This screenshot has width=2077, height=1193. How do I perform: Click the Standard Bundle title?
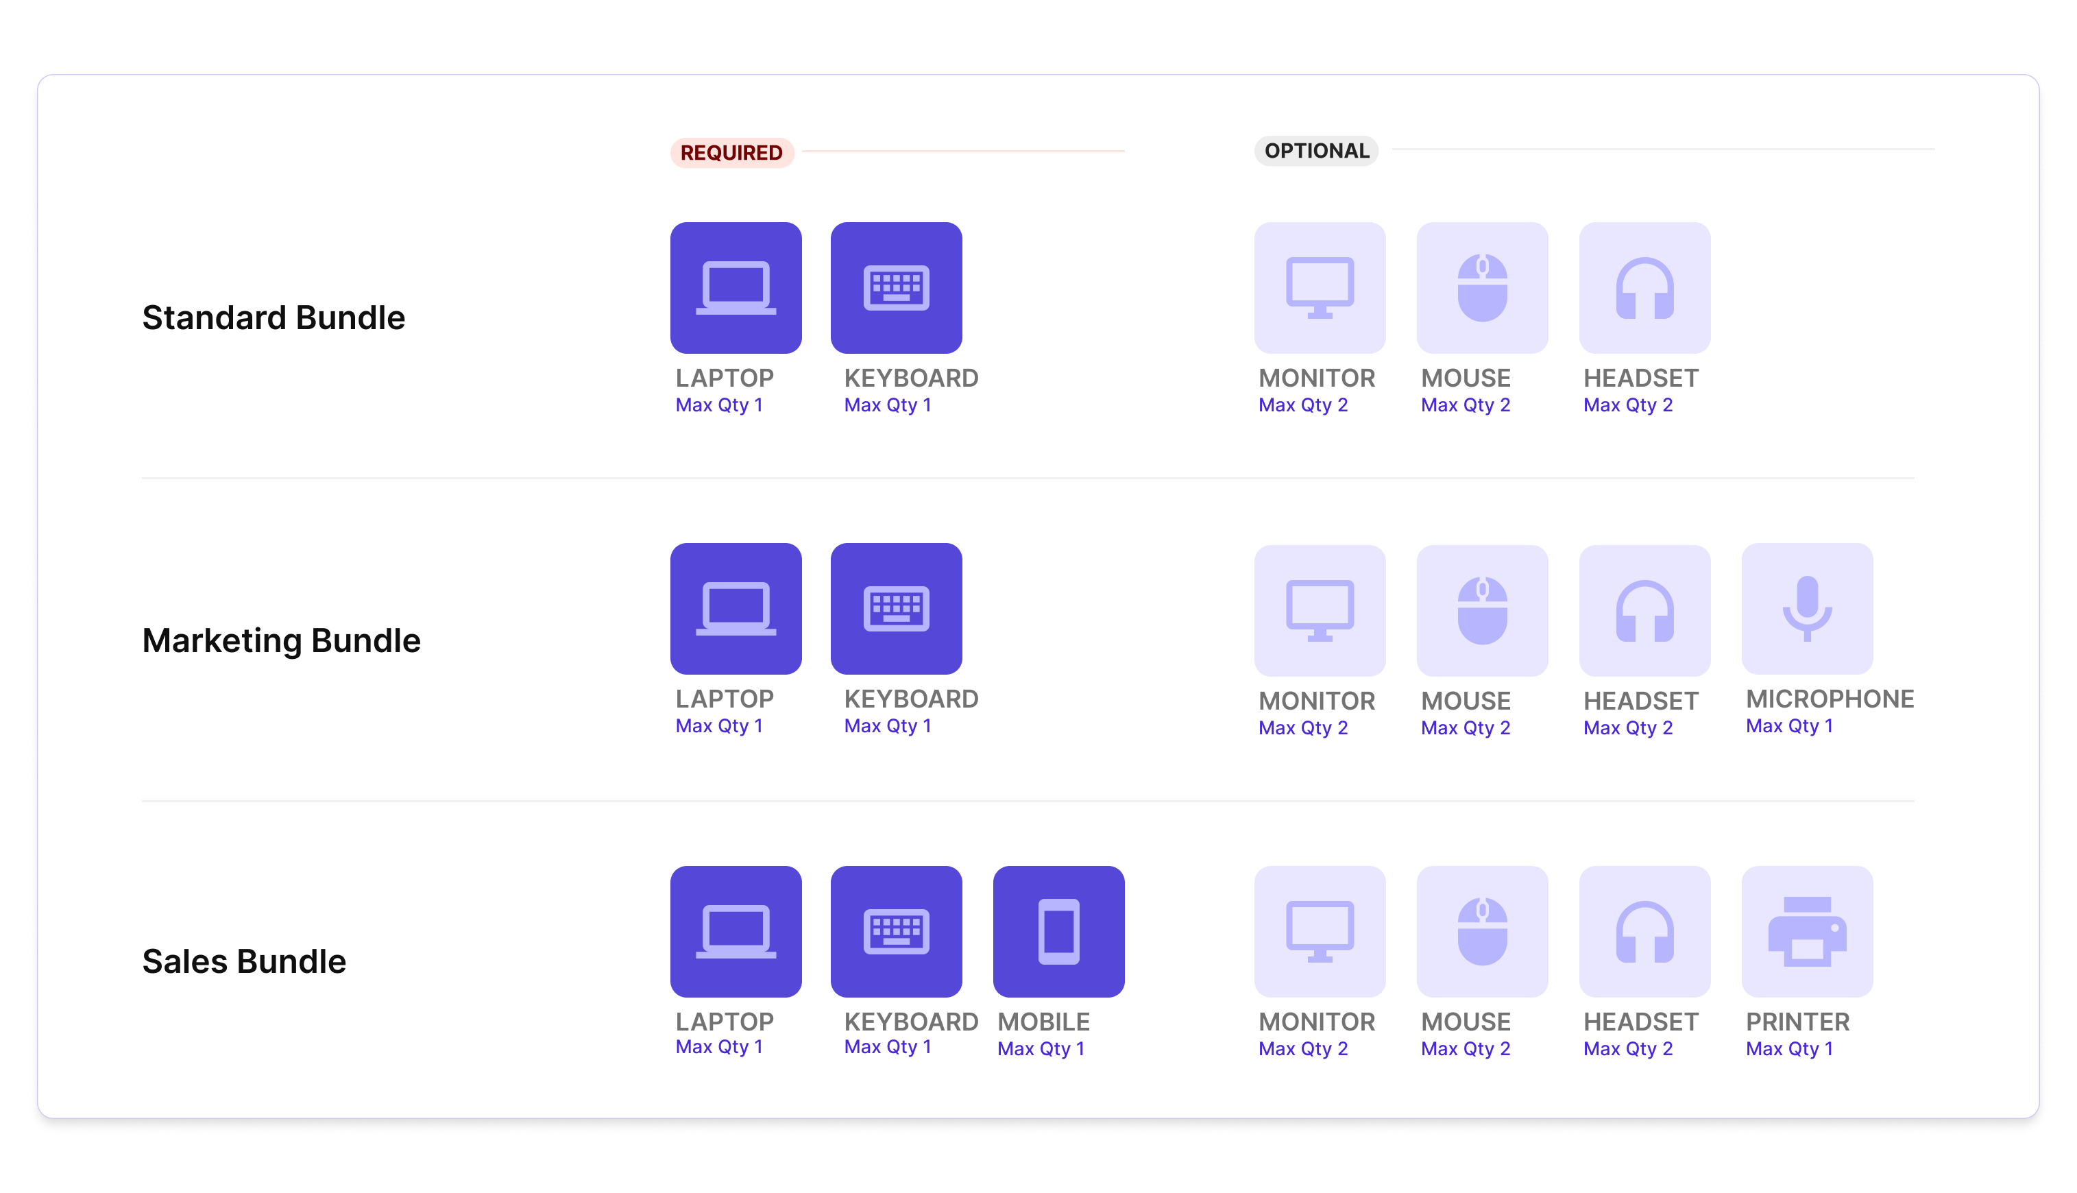pos(274,318)
